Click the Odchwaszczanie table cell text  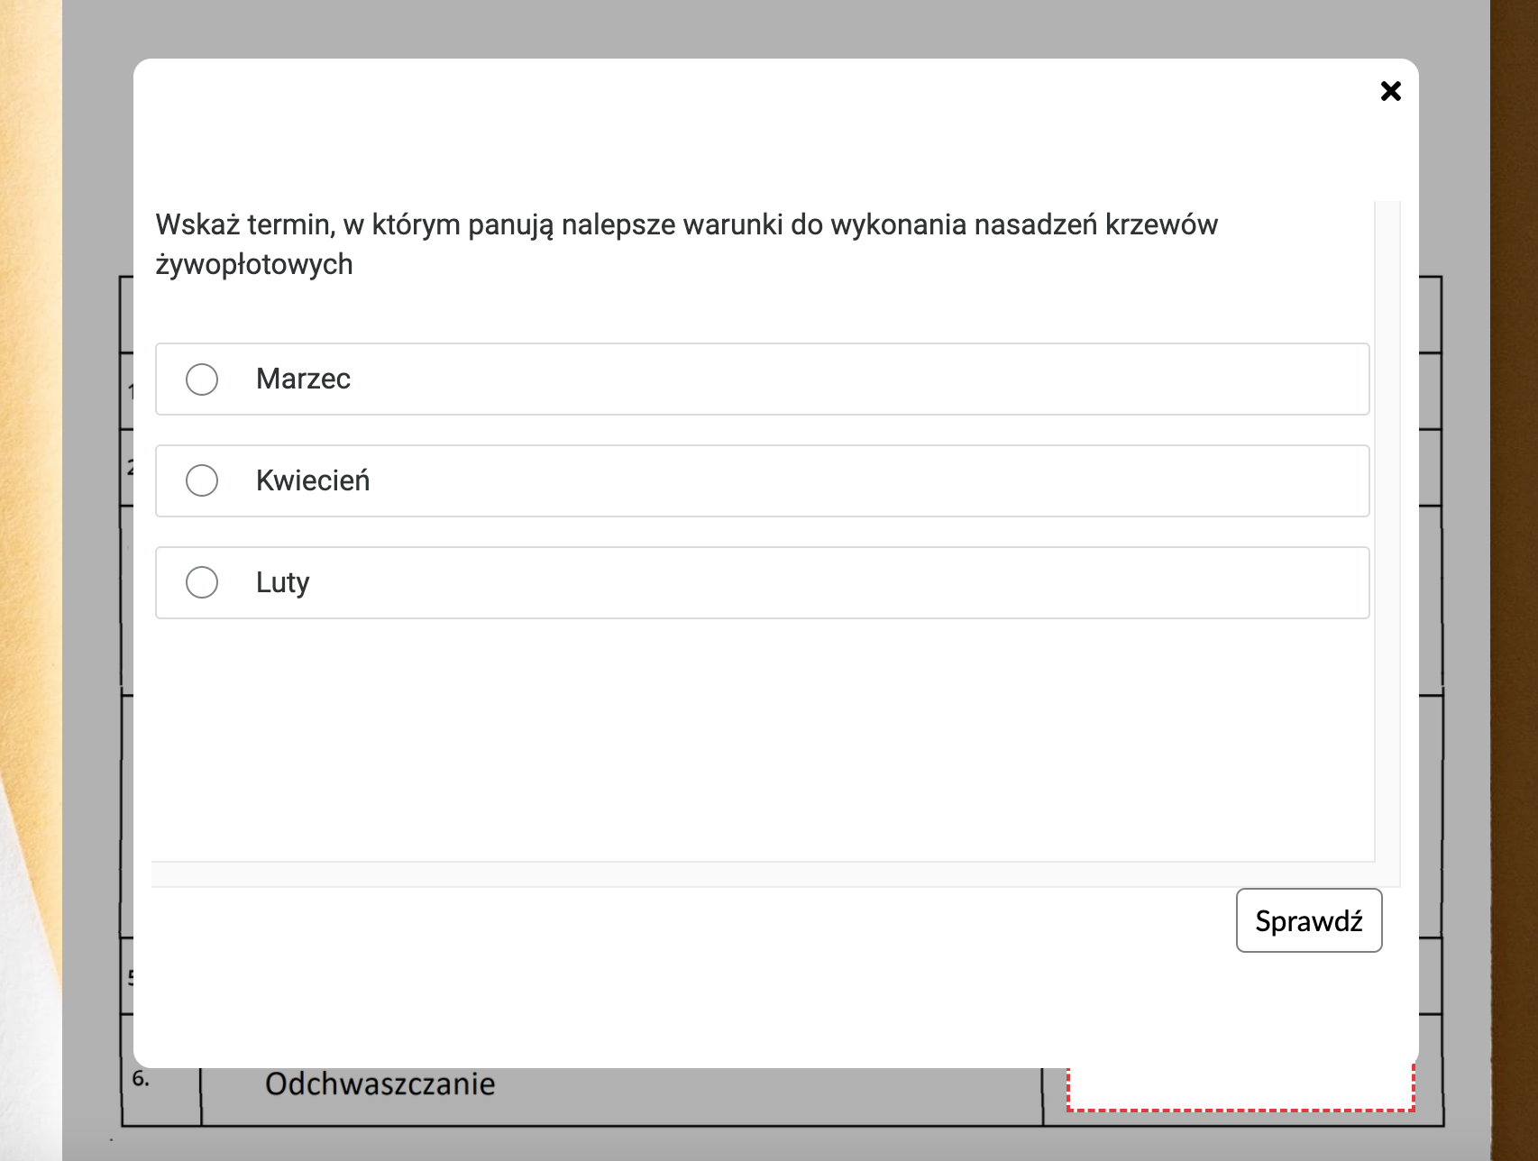[x=380, y=1084]
